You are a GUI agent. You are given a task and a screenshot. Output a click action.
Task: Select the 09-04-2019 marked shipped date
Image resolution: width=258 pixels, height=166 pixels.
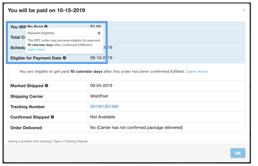[101, 86]
